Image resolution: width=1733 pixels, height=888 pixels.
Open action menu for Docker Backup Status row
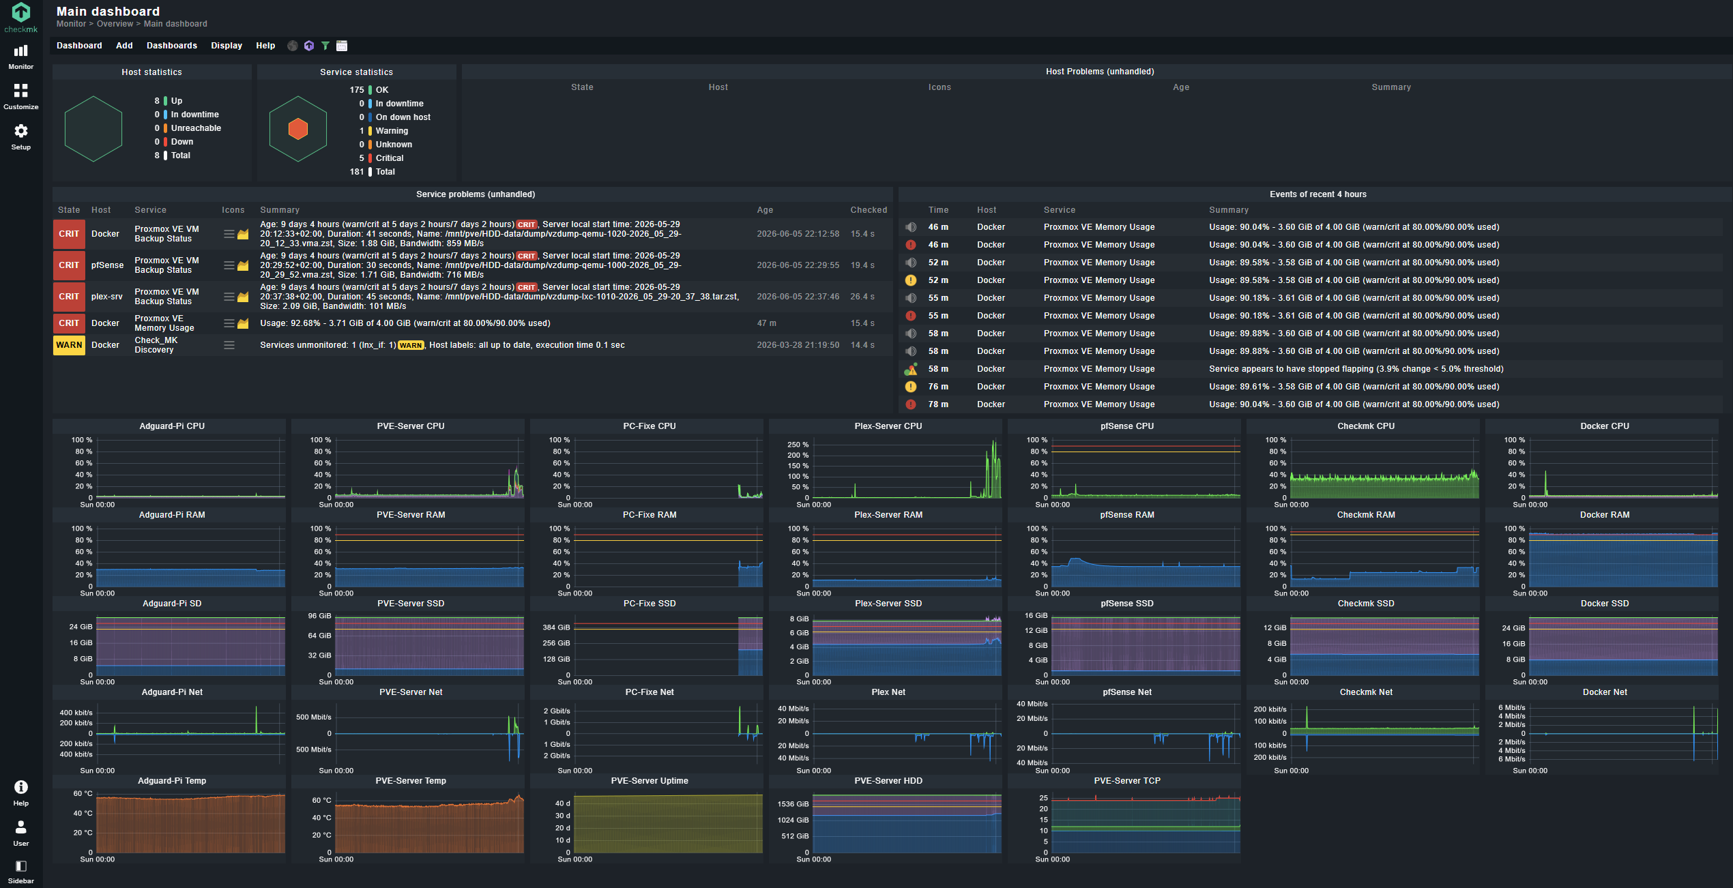coord(229,234)
